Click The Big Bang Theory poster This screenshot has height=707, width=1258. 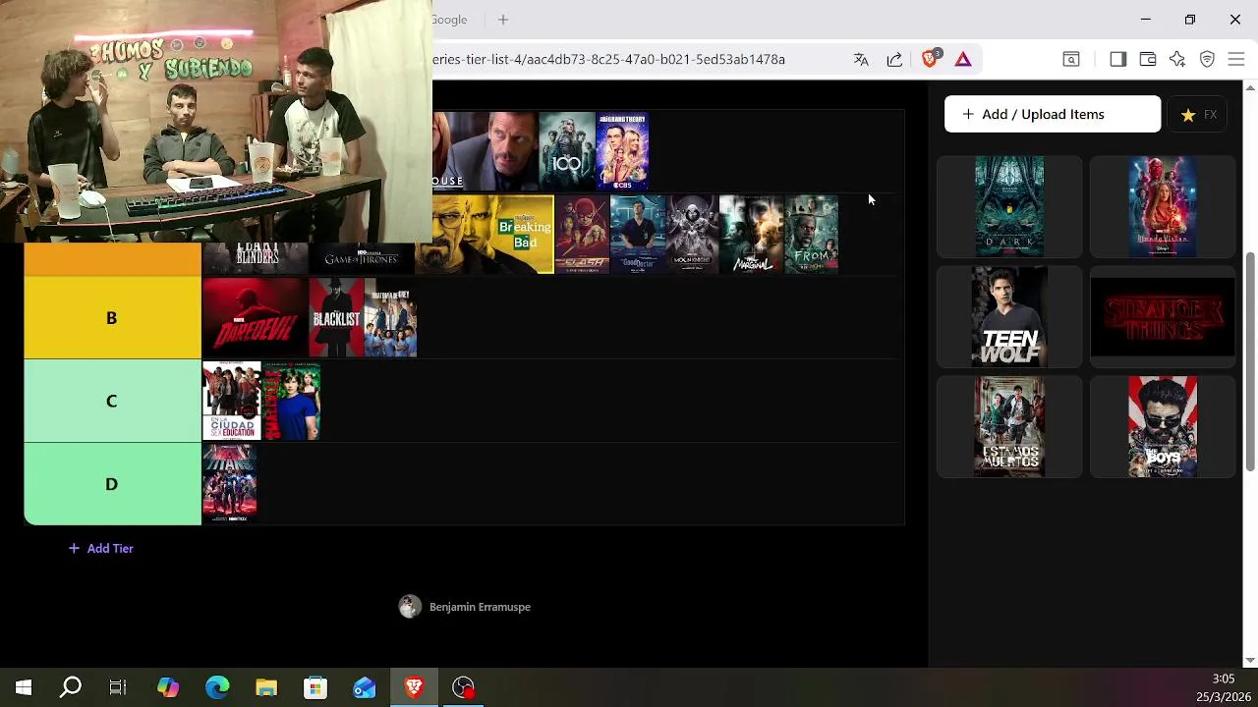pyautogui.click(x=622, y=151)
